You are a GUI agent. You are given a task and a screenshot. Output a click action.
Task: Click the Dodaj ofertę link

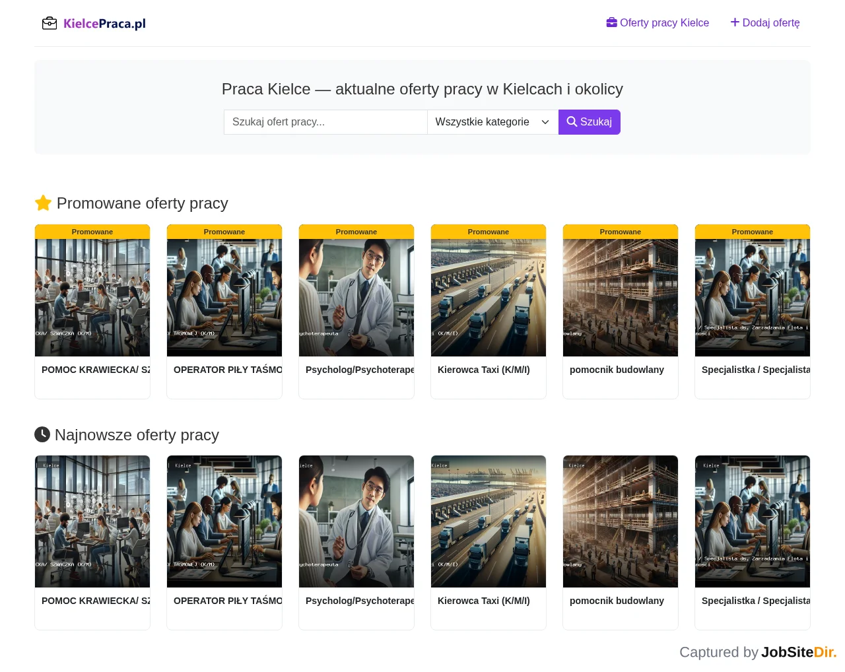pos(765,22)
